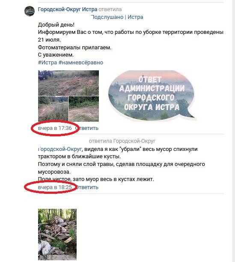Viewport: 235px width, 262px height.
Task: Open the Ответ администрации speech bubble image
Action: [152, 95]
